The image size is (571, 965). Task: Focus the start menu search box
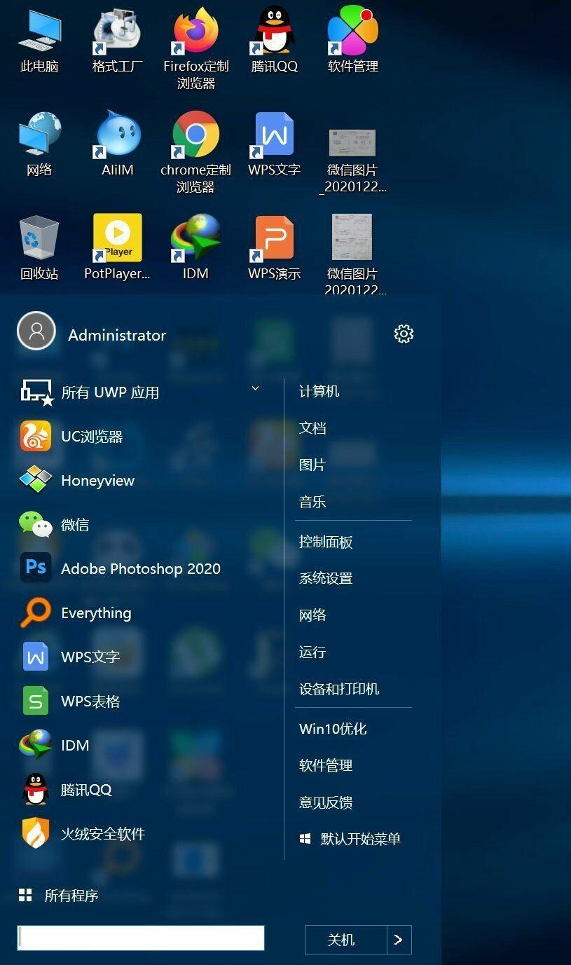click(x=141, y=938)
